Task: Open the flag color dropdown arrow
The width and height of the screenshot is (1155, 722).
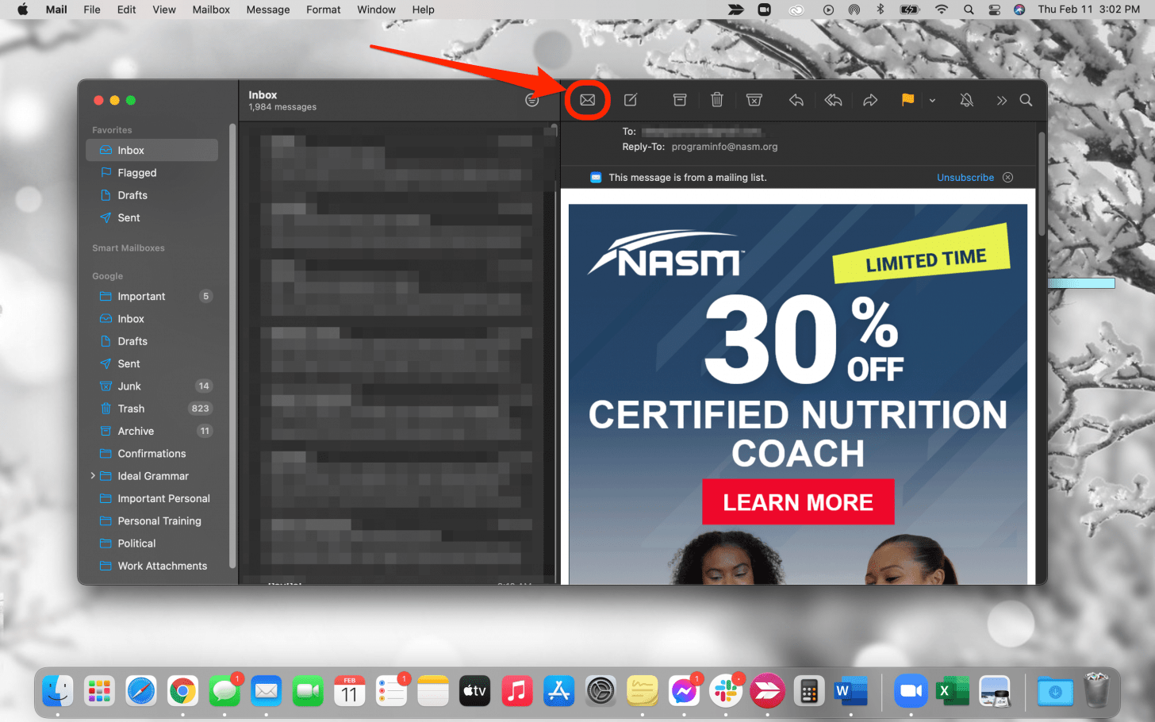Action: 932,101
